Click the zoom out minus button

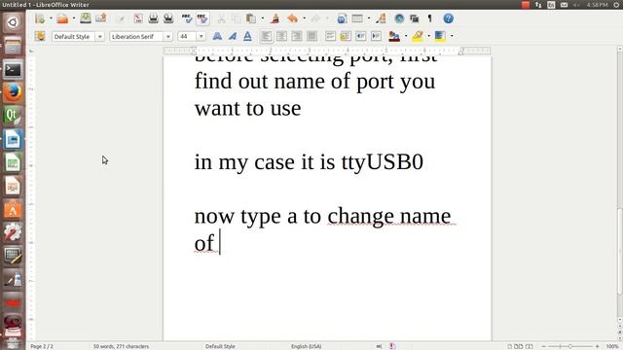tap(544, 346)
